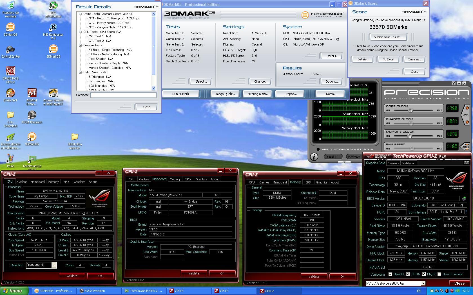Screen dimensions: 473x295
Task: Click the Precision help question mark button
Action: click(x=453, y=83)
